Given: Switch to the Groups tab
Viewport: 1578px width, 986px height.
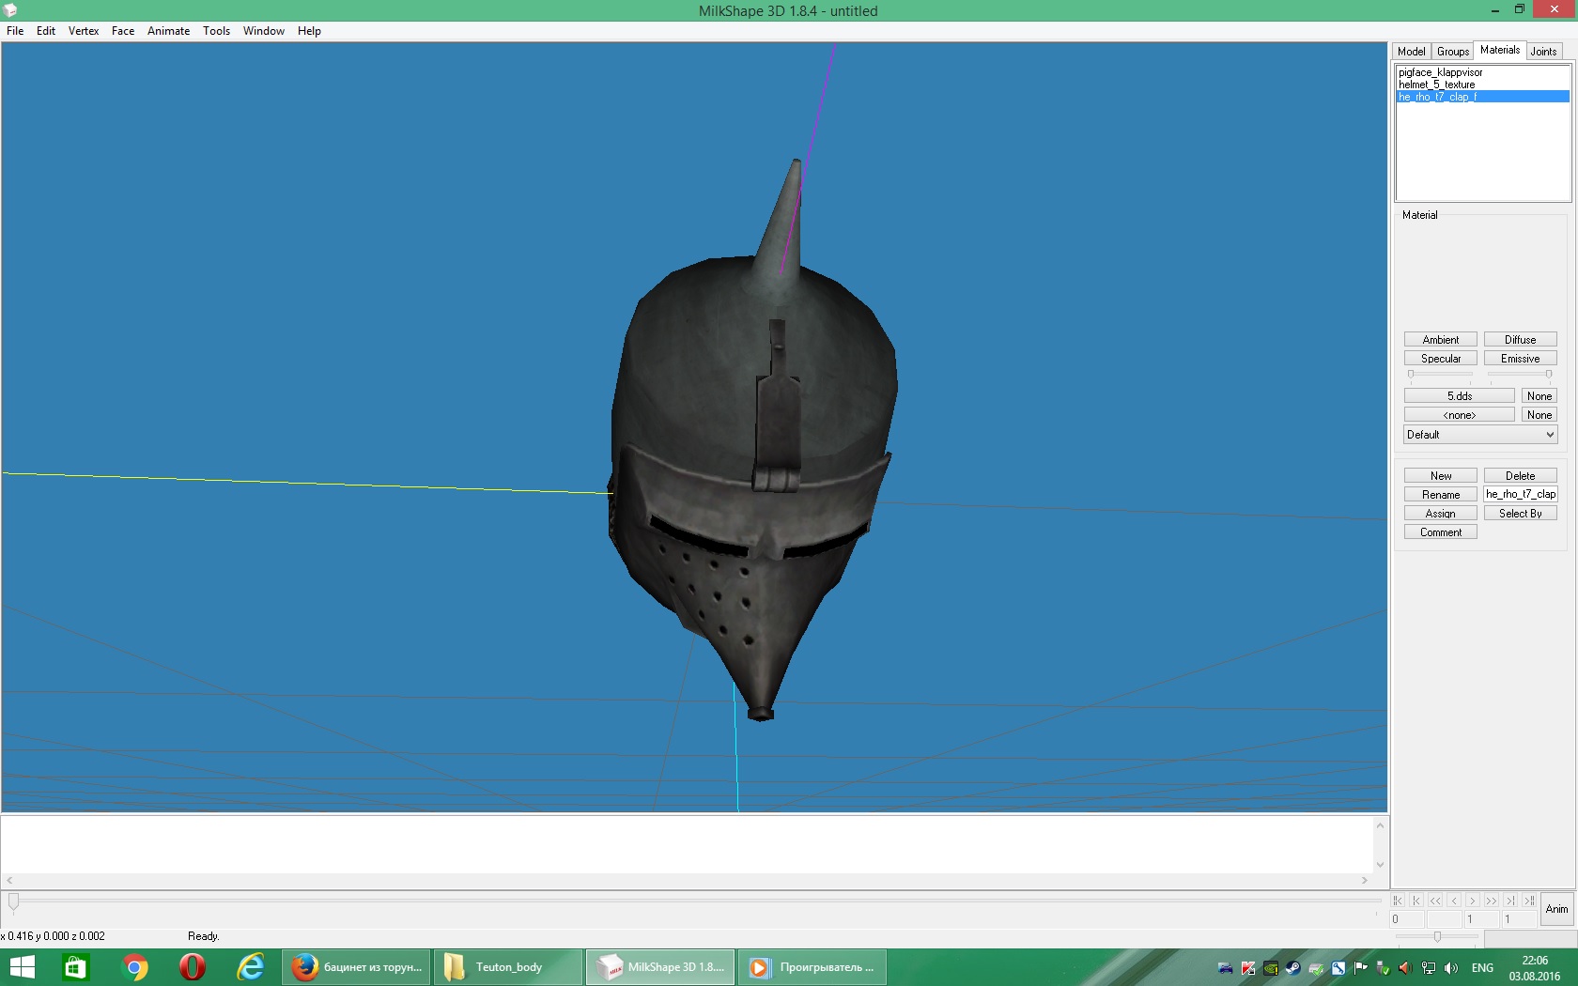Looking at the screenshot, I should pyautogui.click(x=1453, y=52).
